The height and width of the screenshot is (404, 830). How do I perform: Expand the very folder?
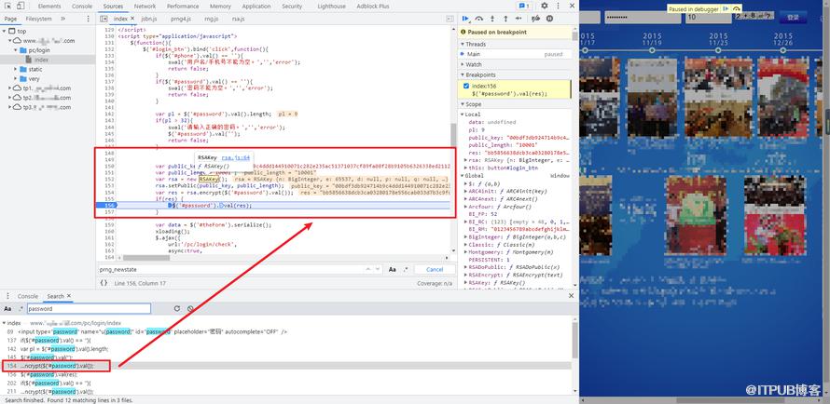[x=16, y=79]
